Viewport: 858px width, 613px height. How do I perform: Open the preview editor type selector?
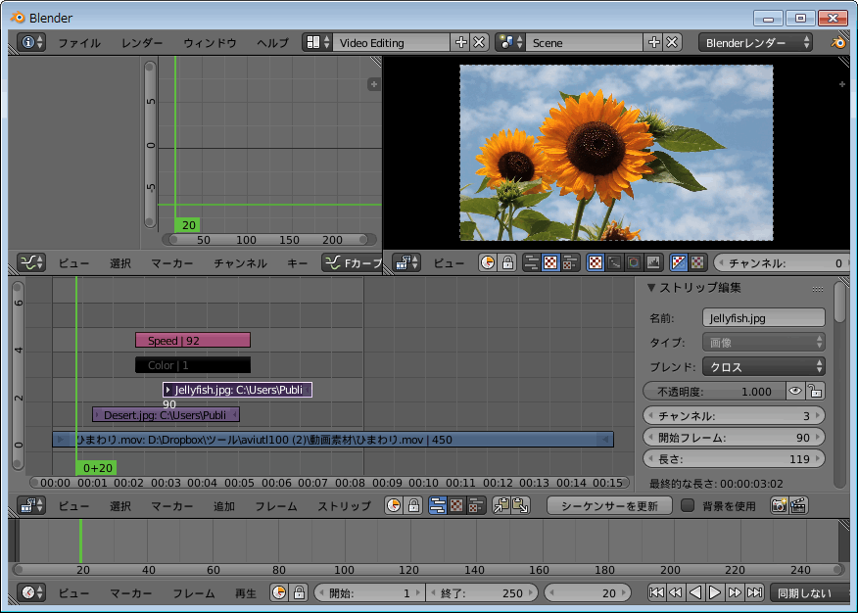pos(406,263)
